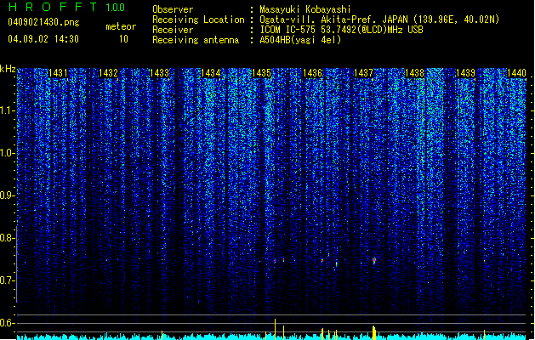Click the A504HB(yagi 4el) antenna text
This screenshot has height=340, width=535.
300,40
